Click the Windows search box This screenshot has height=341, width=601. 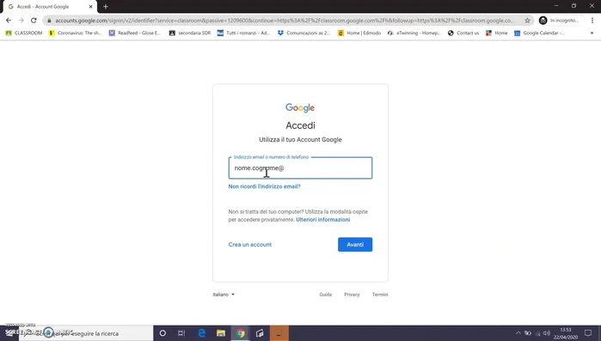click(x=86, y=333)
